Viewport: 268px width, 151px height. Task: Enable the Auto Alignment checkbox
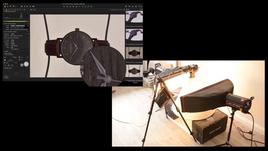click(x=11, y=49)
